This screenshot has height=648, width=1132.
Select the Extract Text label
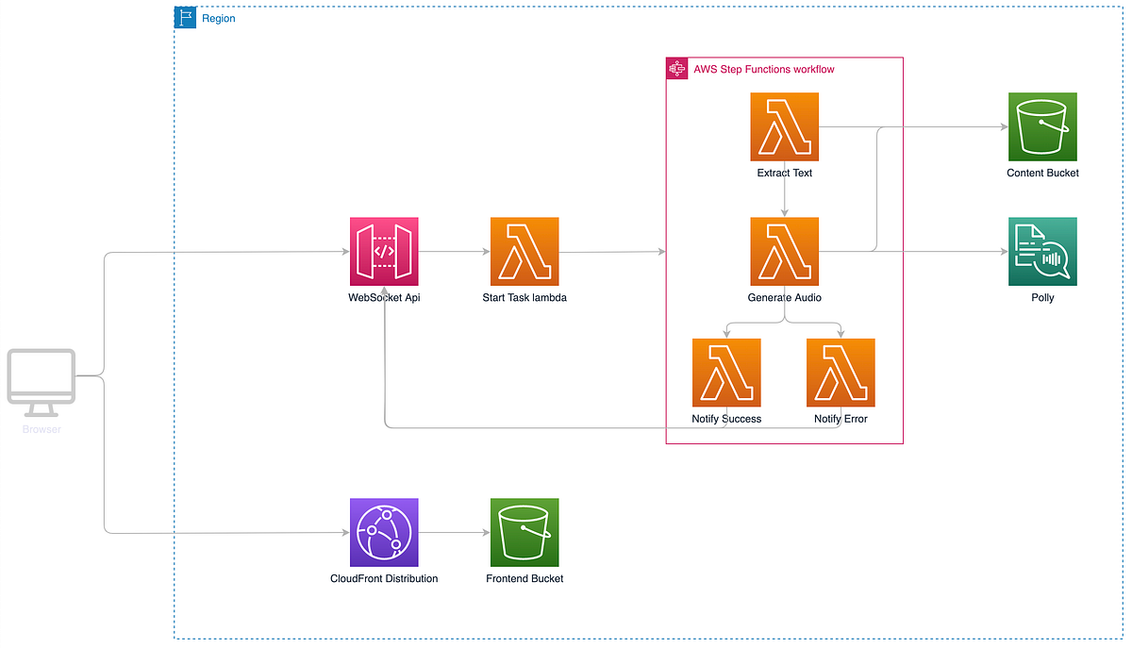tap(784, 173)
